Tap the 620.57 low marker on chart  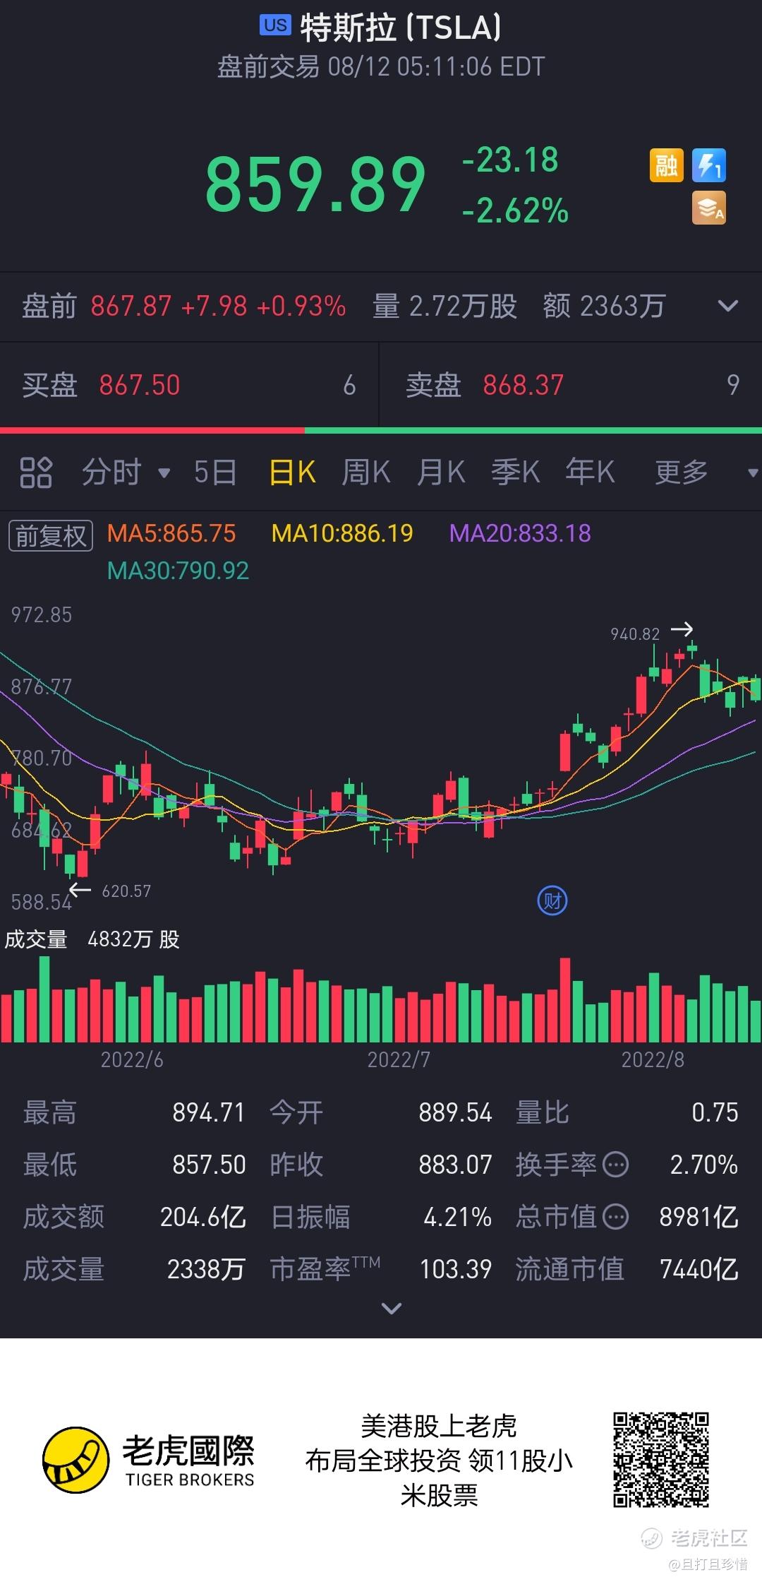pos(126,891)
